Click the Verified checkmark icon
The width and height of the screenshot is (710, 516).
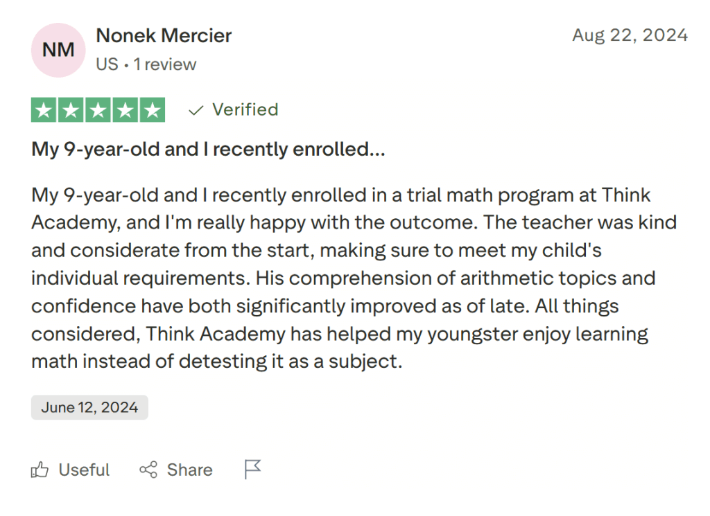click(195, 109)
